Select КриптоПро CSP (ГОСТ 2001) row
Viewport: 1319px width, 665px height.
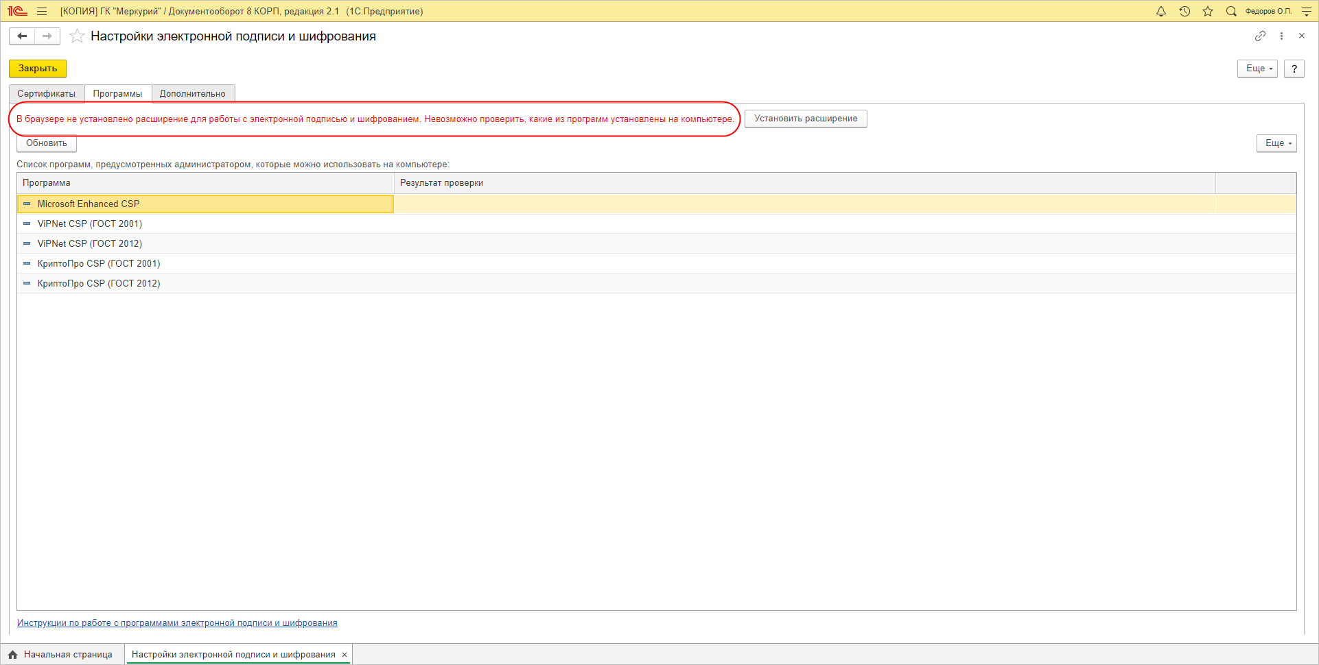click(656, 263)
